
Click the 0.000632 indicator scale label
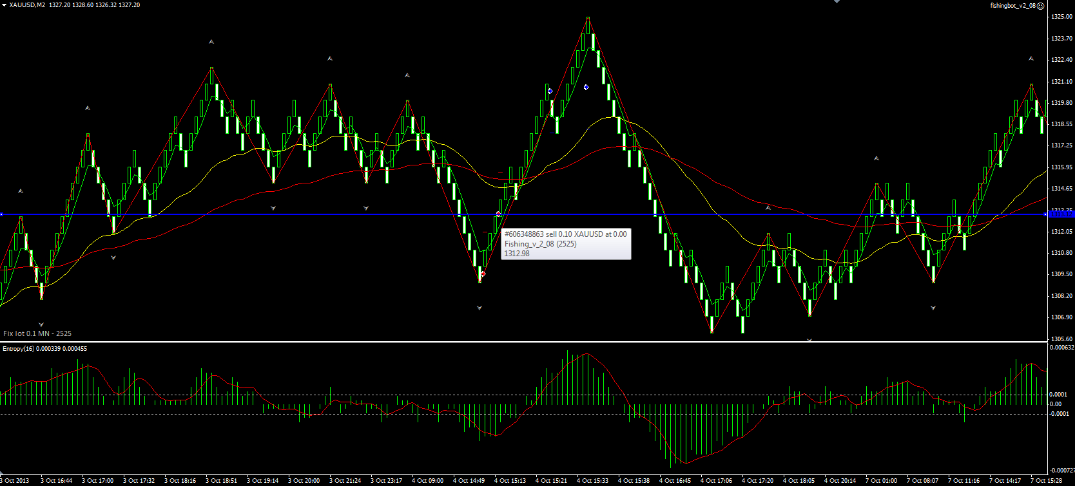1061,348
